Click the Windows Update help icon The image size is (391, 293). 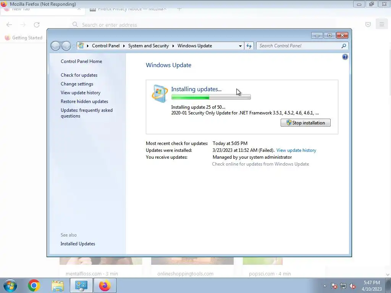(x=345, y=57)
